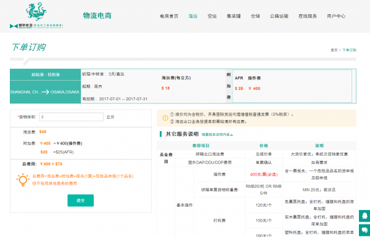This screenshot has height=237, width=370.
Task: Click the $ 25 AFR surcharge value
Action: pyautogui.click(x=239, y=89)
